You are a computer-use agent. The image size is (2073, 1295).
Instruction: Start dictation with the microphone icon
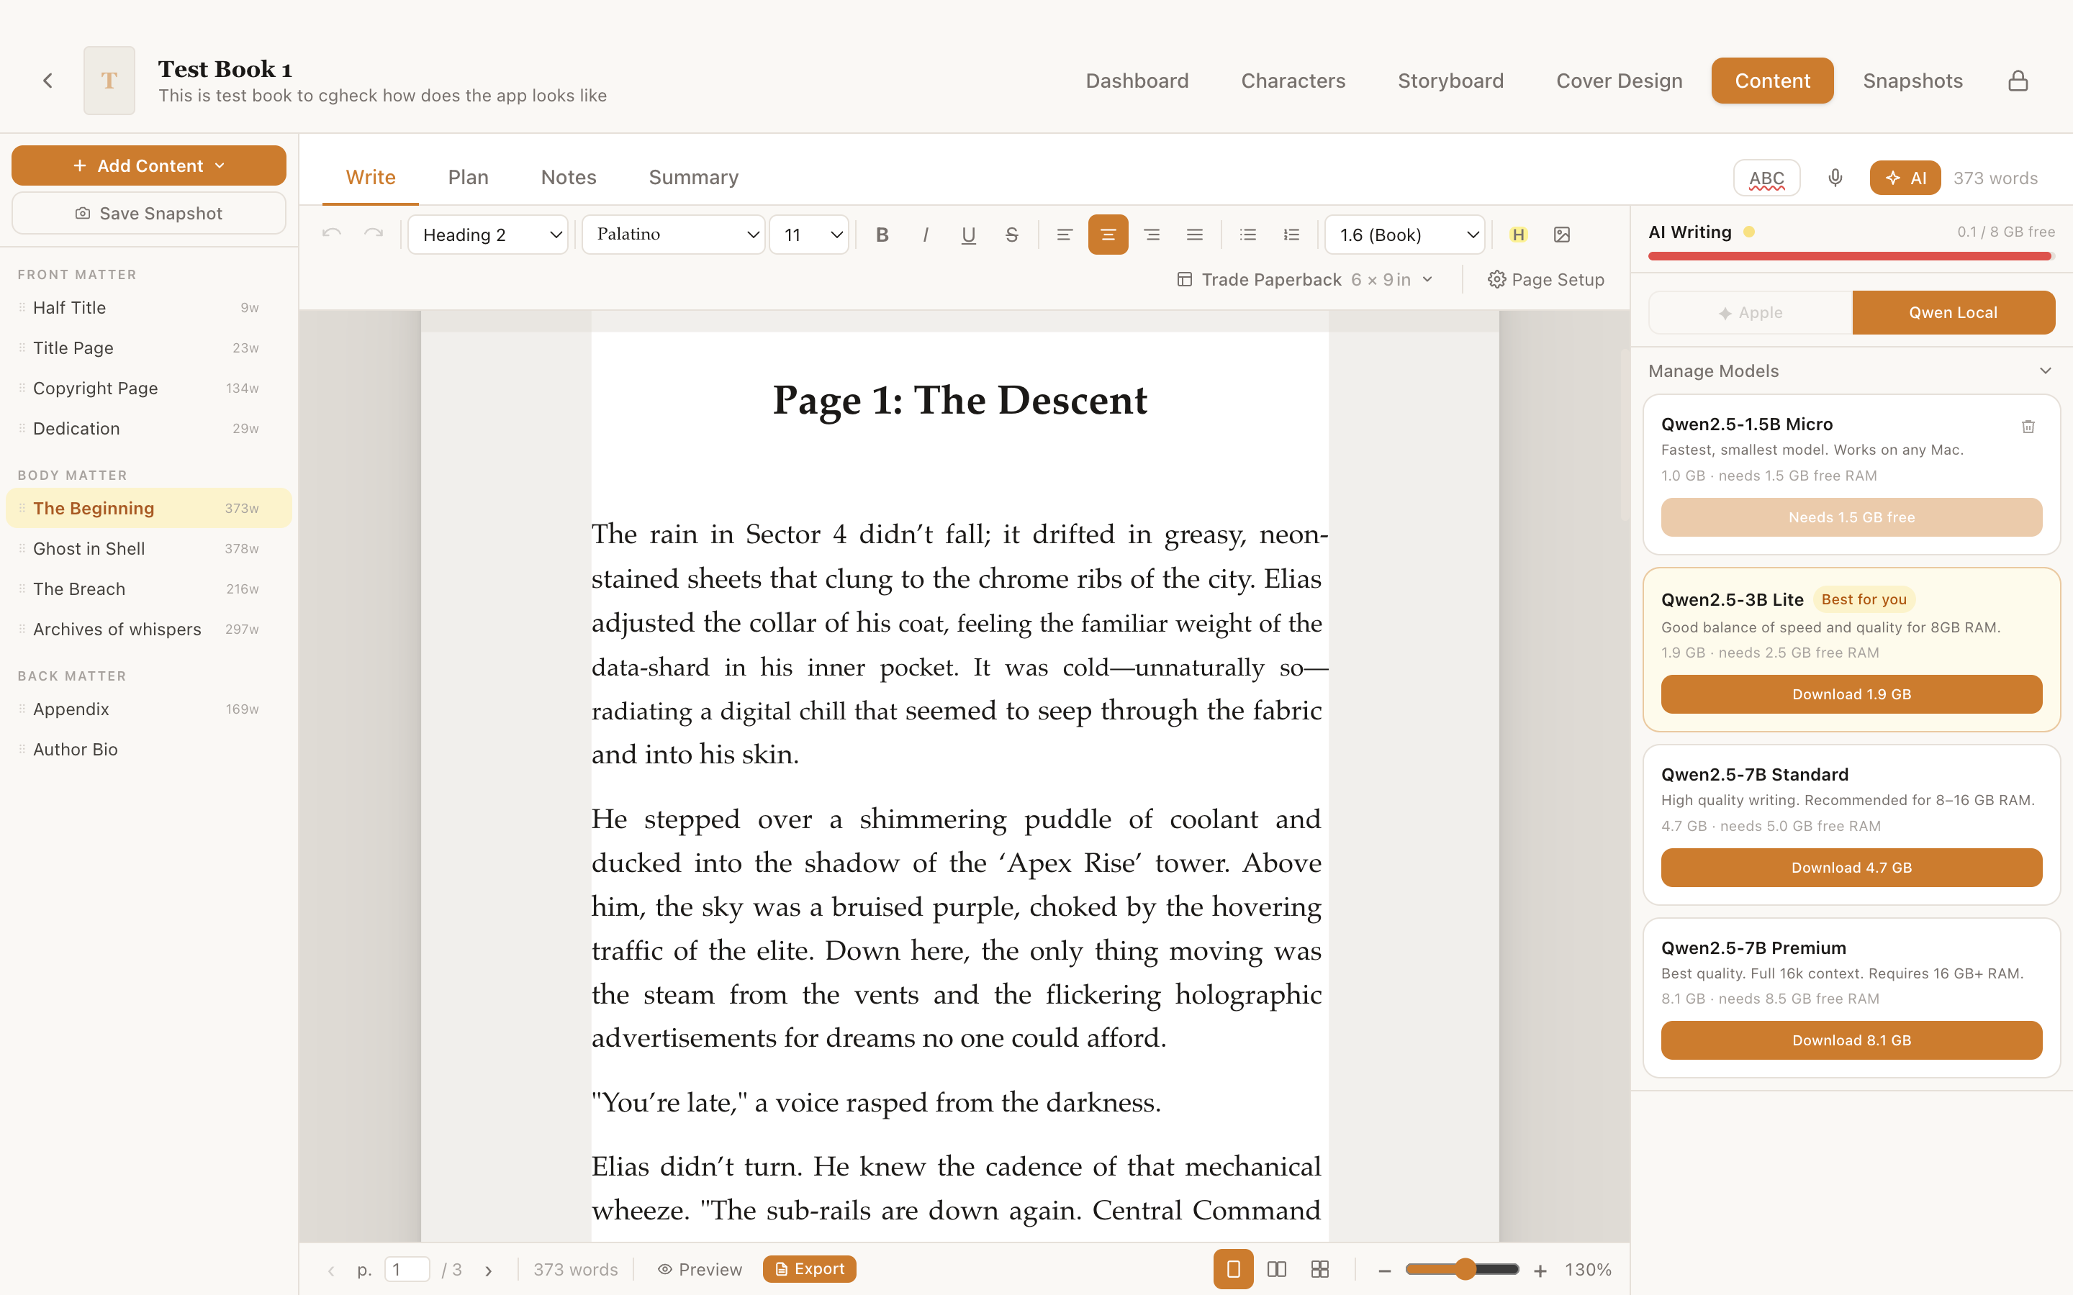click(x=1835, y=178)
